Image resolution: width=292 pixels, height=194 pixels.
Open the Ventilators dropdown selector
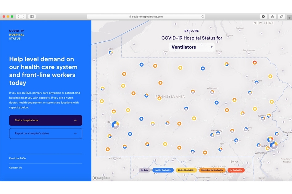point(192,47)
